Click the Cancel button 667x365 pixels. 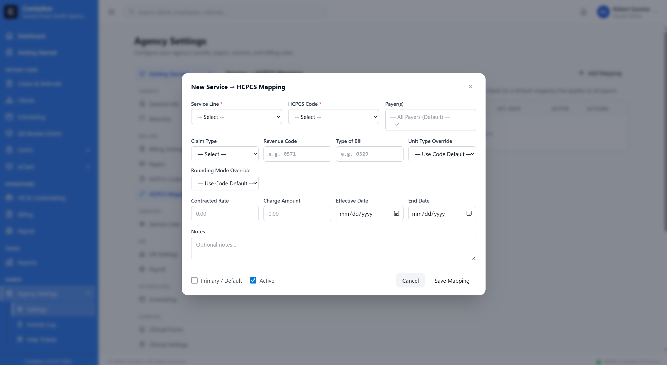tap(410, 281)
